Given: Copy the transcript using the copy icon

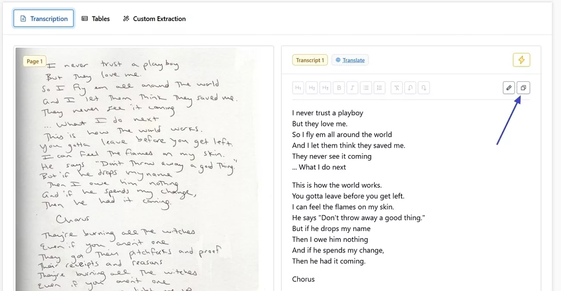Looking at the screenshot, I should pos(523,88).
